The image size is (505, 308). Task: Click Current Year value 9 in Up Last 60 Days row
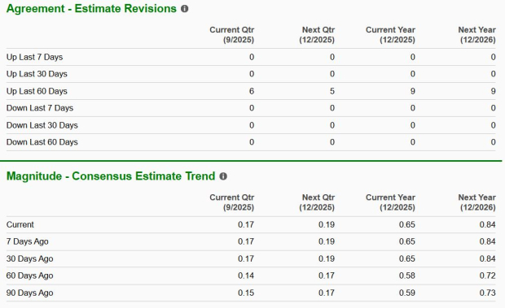(x=413, y=91)
